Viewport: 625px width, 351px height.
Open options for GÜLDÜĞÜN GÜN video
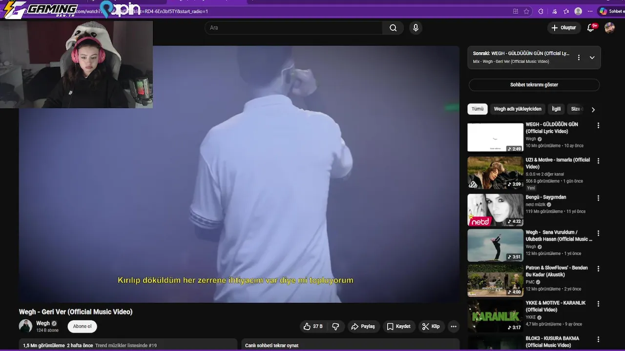(x=598, y=125)
